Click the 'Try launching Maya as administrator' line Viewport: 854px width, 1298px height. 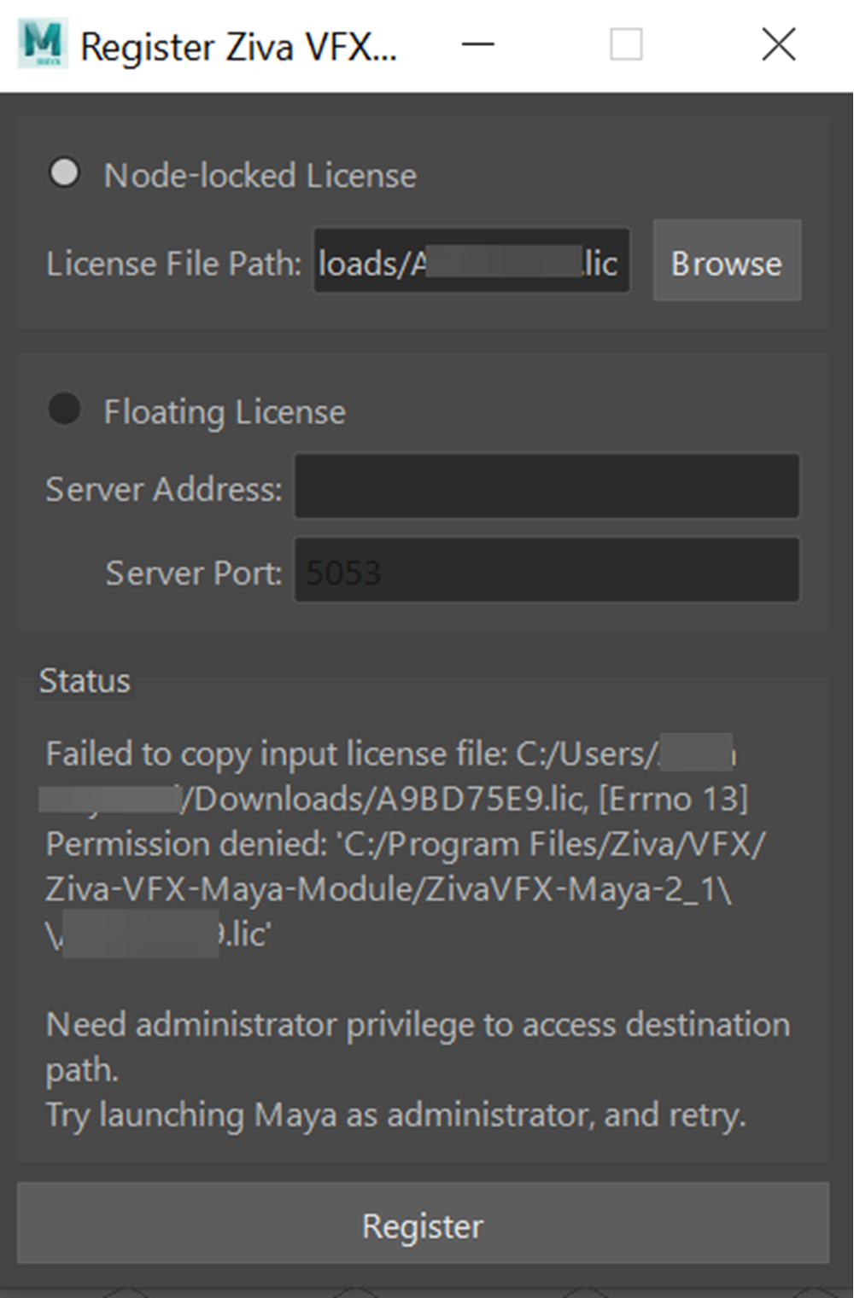(x=395, y=1115)
